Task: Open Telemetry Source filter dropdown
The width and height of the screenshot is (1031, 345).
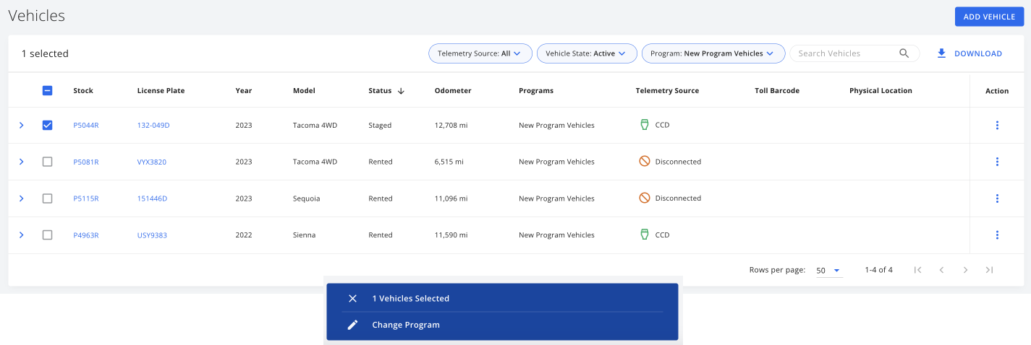Action: coord(480,53)
